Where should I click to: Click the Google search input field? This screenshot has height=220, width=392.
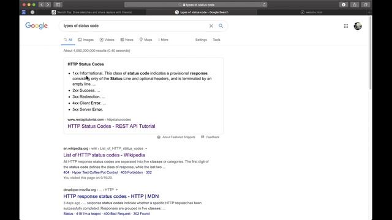135,26
